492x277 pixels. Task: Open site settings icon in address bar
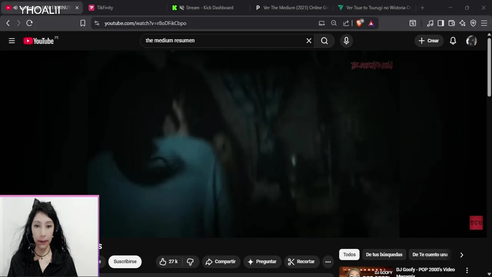[x=96, y=23]
